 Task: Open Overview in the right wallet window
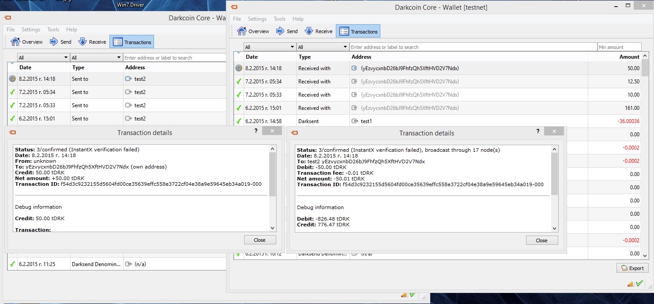(x=253, y=31)
